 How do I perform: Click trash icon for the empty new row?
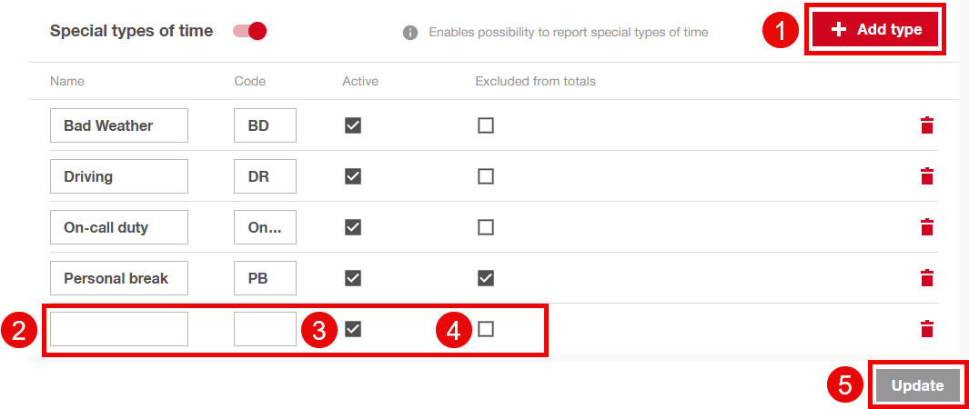coord(926,329)
